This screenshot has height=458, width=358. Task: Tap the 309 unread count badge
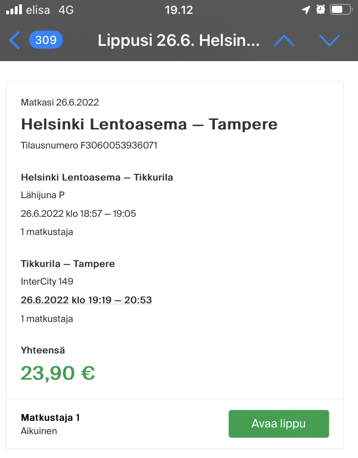[46, 40]
